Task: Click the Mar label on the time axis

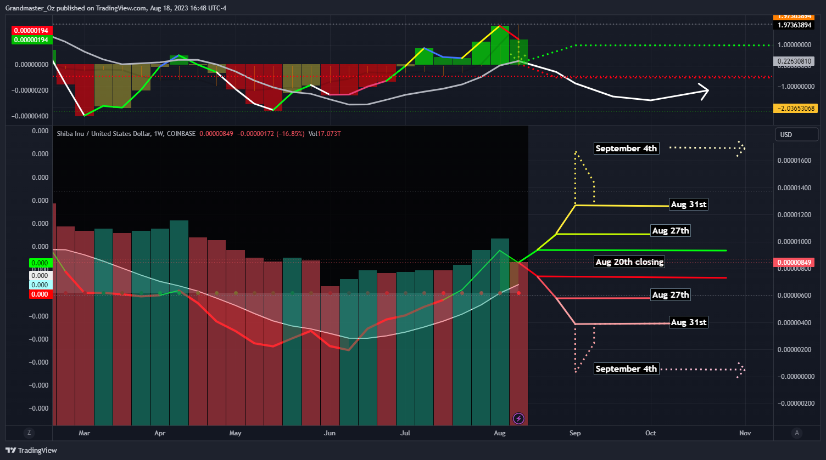Action: (84, 433)
